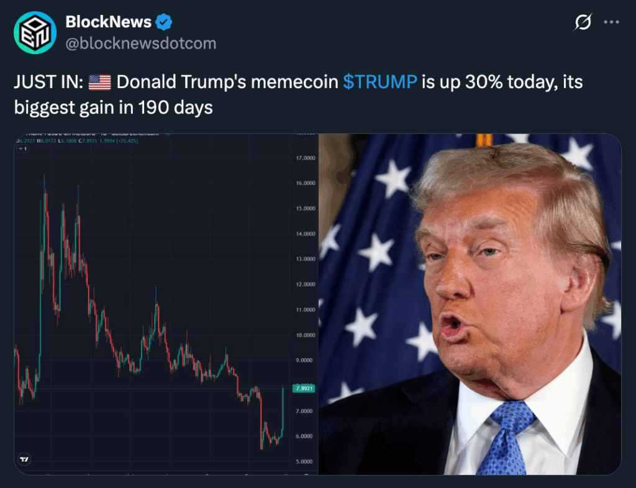
Task: Click the US flag emoji
Action: click(x=99, y=82)
